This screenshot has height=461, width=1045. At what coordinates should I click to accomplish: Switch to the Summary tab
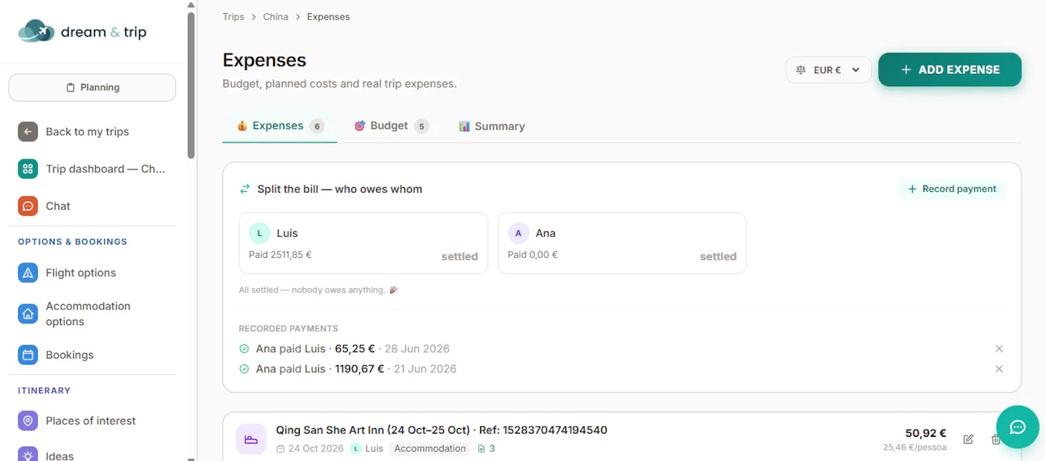[x=492, y=126]
